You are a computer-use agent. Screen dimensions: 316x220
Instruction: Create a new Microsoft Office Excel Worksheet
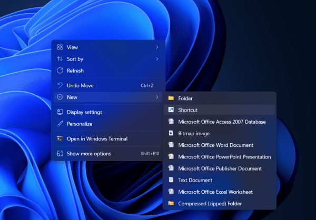pos(215,192)
